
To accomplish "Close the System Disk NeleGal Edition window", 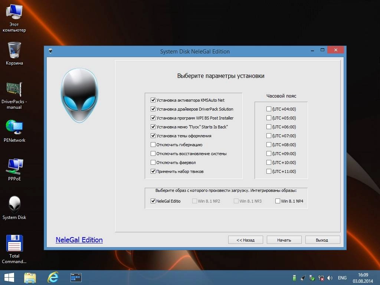I will 335,50.
